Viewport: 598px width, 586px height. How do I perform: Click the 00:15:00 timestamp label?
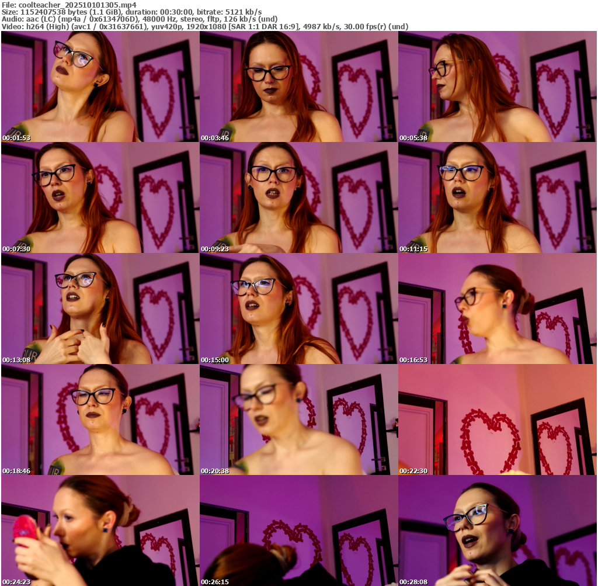215,360
